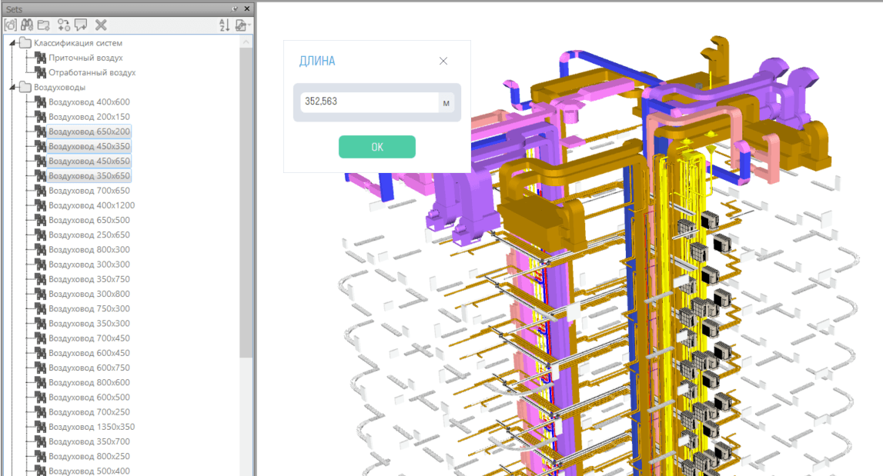The height and width of the screenshot is (476, 883).
Task: Click the length field showing 352,563
Action: click(369, 102)
